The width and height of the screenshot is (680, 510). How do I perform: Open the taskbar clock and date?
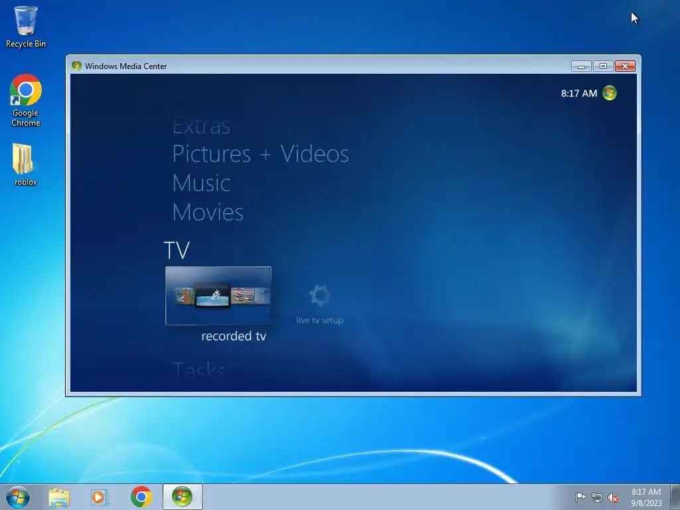pos(645,497)
